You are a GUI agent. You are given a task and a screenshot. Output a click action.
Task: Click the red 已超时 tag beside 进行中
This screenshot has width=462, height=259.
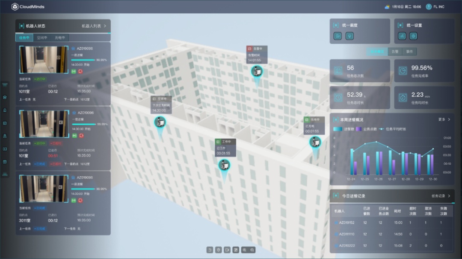pyautogui.click(x=56, y=143)
